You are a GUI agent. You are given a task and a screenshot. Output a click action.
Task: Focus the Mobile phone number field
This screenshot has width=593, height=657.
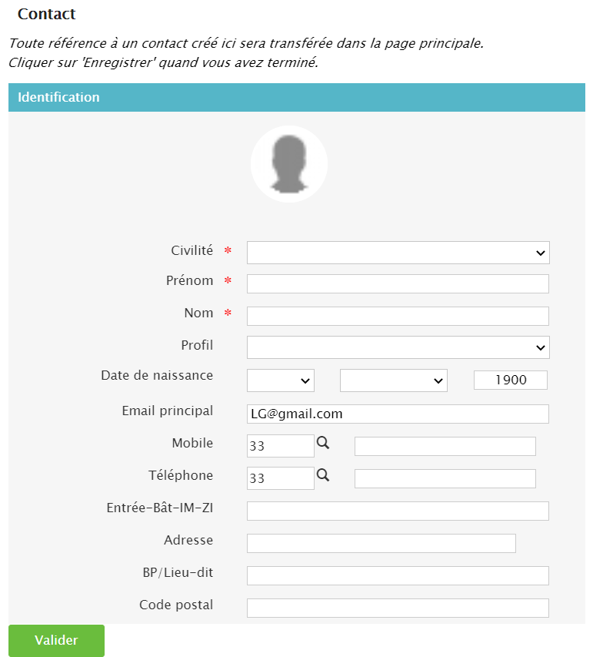445,446
